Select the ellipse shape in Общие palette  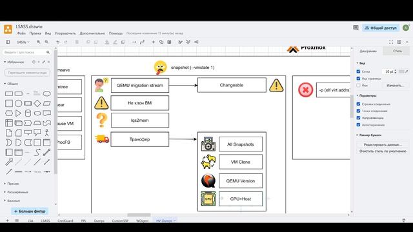coord(46,93)
